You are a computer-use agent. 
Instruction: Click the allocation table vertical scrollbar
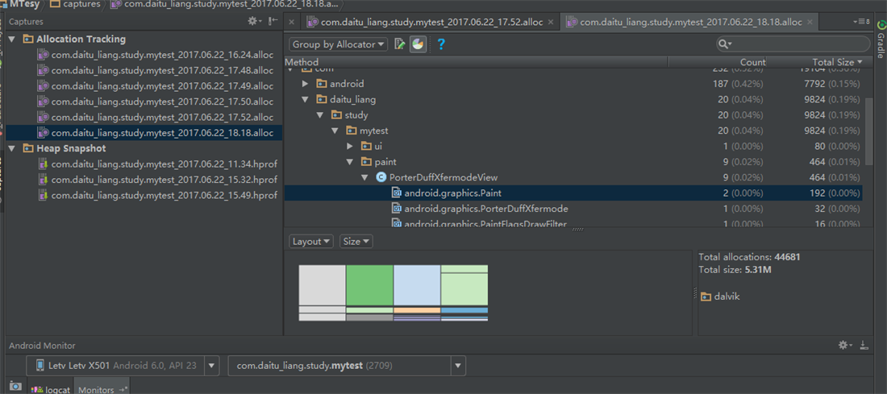868,130
